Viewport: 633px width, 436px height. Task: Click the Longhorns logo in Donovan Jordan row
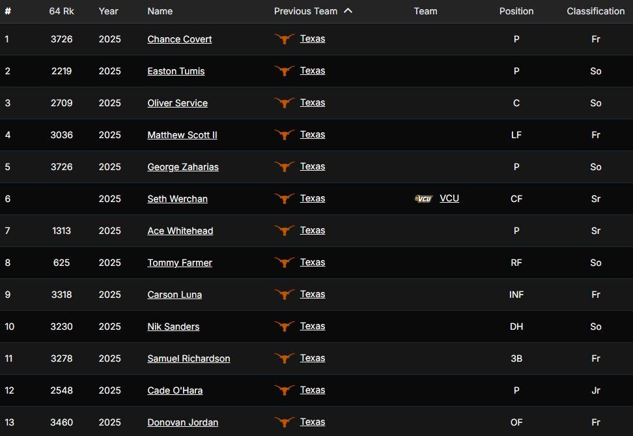click(x=284, y=422)
